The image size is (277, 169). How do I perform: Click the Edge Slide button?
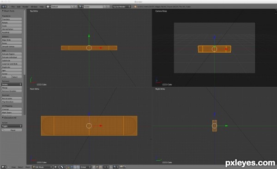click(x=12, y=40)
